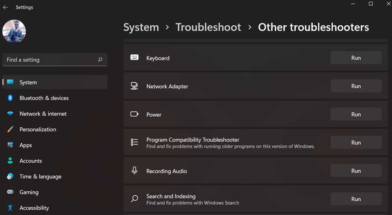Click the Network Adapter computer icon

(134, 86)
